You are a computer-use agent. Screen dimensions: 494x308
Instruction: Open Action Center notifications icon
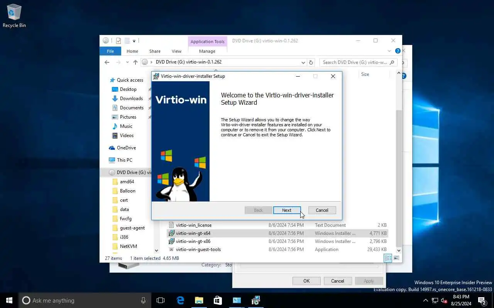pyautogui.click(x=482, y=300)
